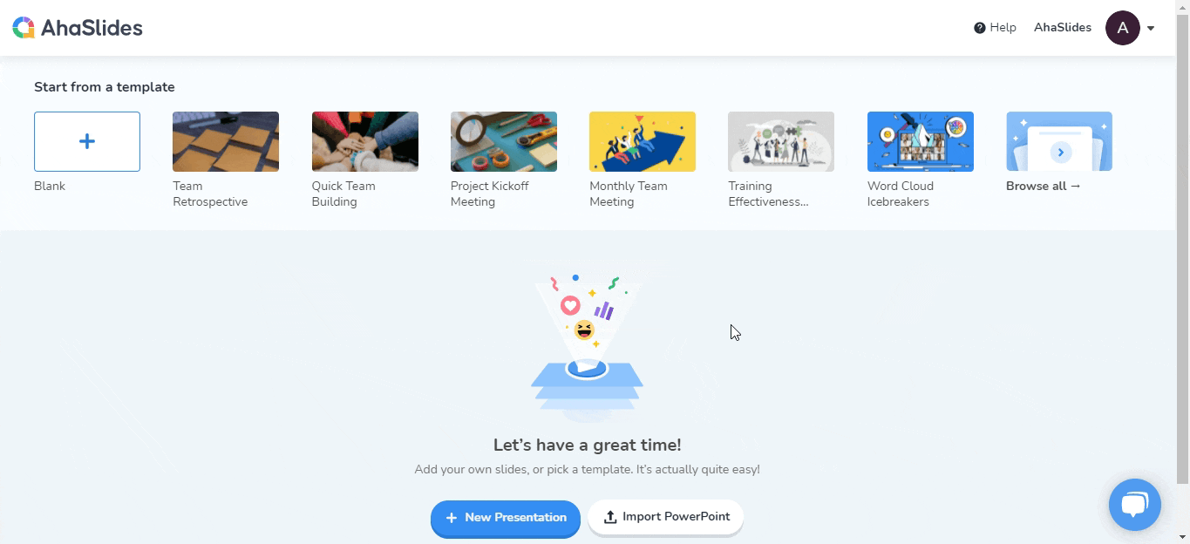Click the Browse all arrow thumbnail

(x=1059, y=141)
